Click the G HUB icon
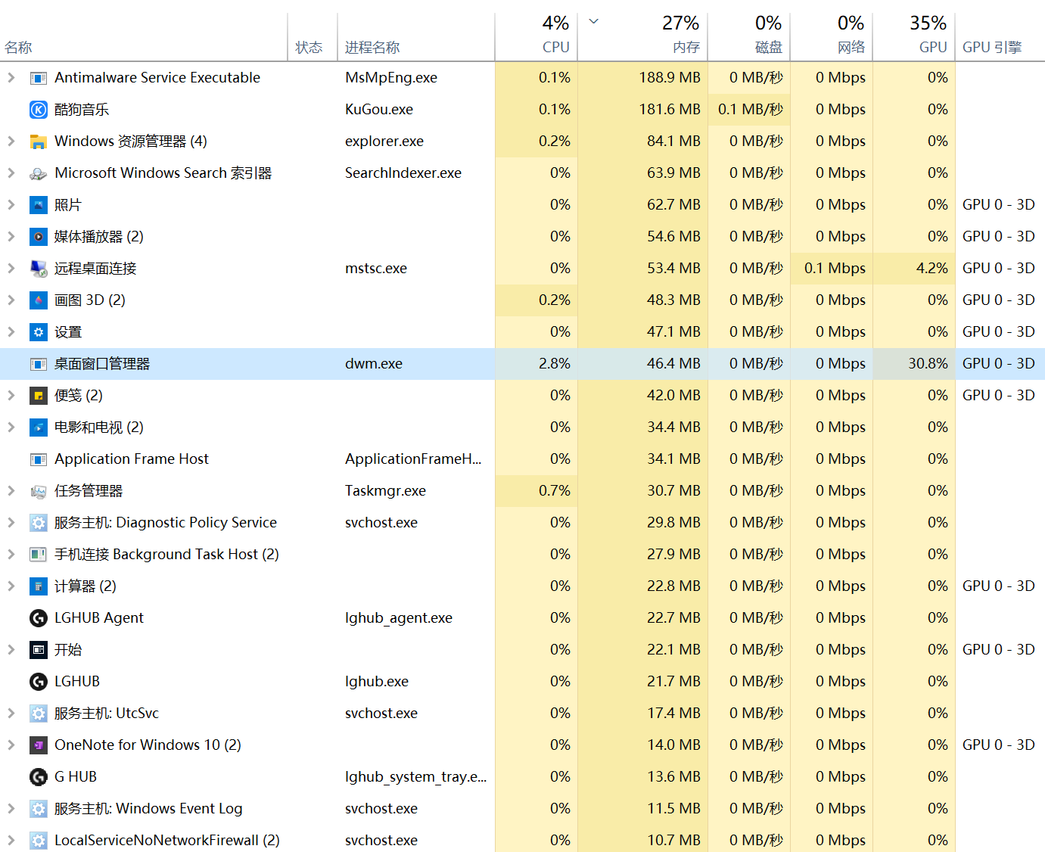1045x852 pixels. 38,777
